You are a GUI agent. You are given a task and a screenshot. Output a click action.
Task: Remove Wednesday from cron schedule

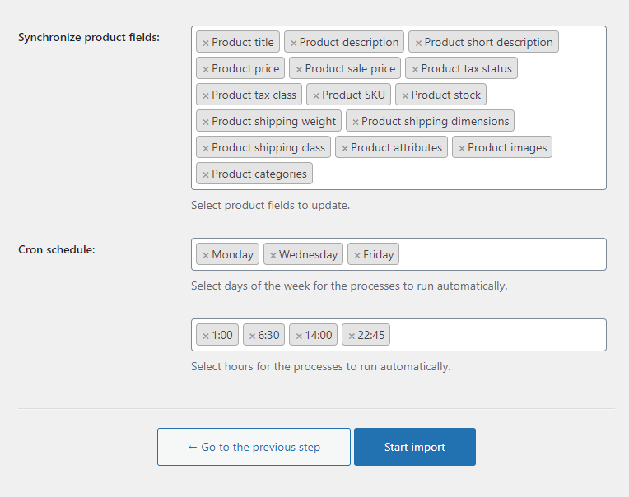click(273, 255)
